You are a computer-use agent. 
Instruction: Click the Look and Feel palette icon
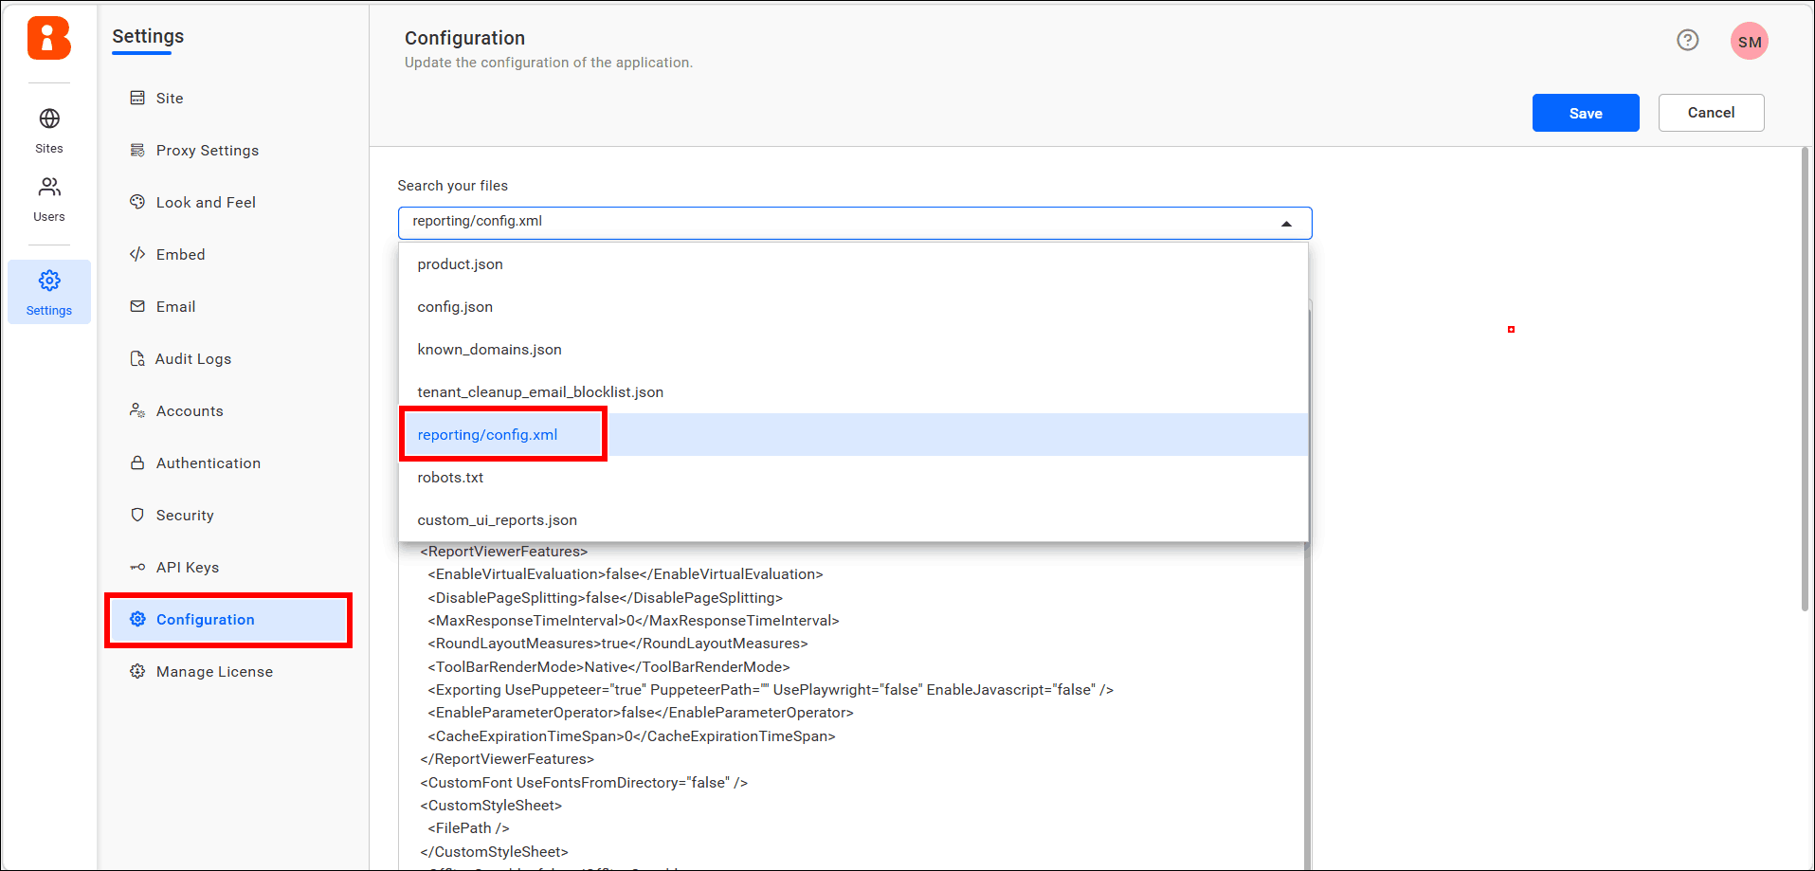coord(139,201)
